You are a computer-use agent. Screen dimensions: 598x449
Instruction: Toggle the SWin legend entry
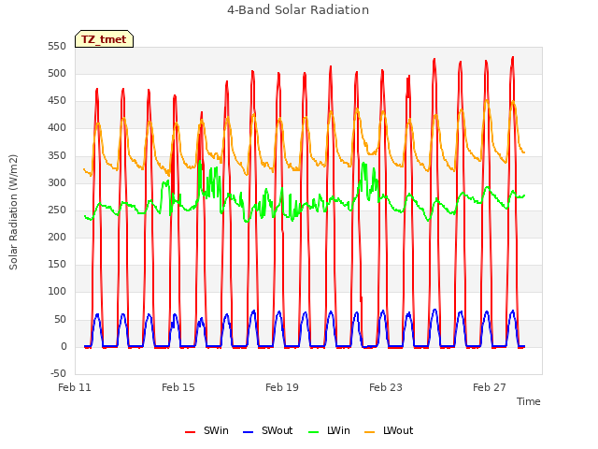(206, 430)
